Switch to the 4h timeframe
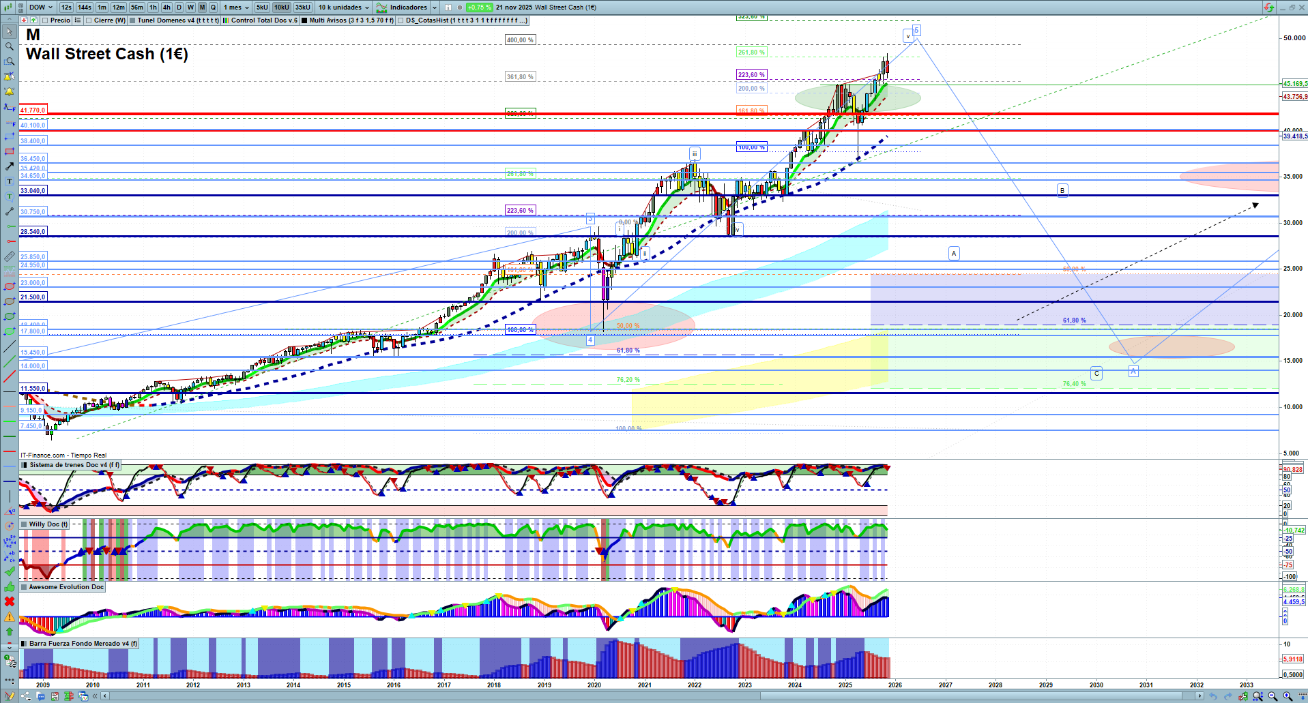 (166, 8)
